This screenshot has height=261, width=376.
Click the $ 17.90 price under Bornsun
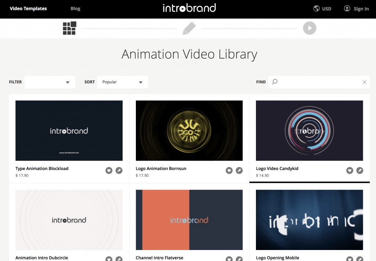click(142, 176)
